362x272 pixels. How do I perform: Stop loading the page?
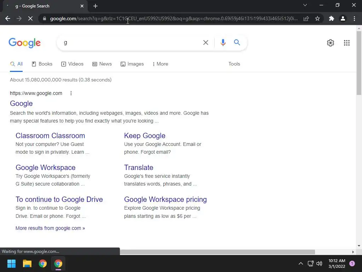(30, 18)
